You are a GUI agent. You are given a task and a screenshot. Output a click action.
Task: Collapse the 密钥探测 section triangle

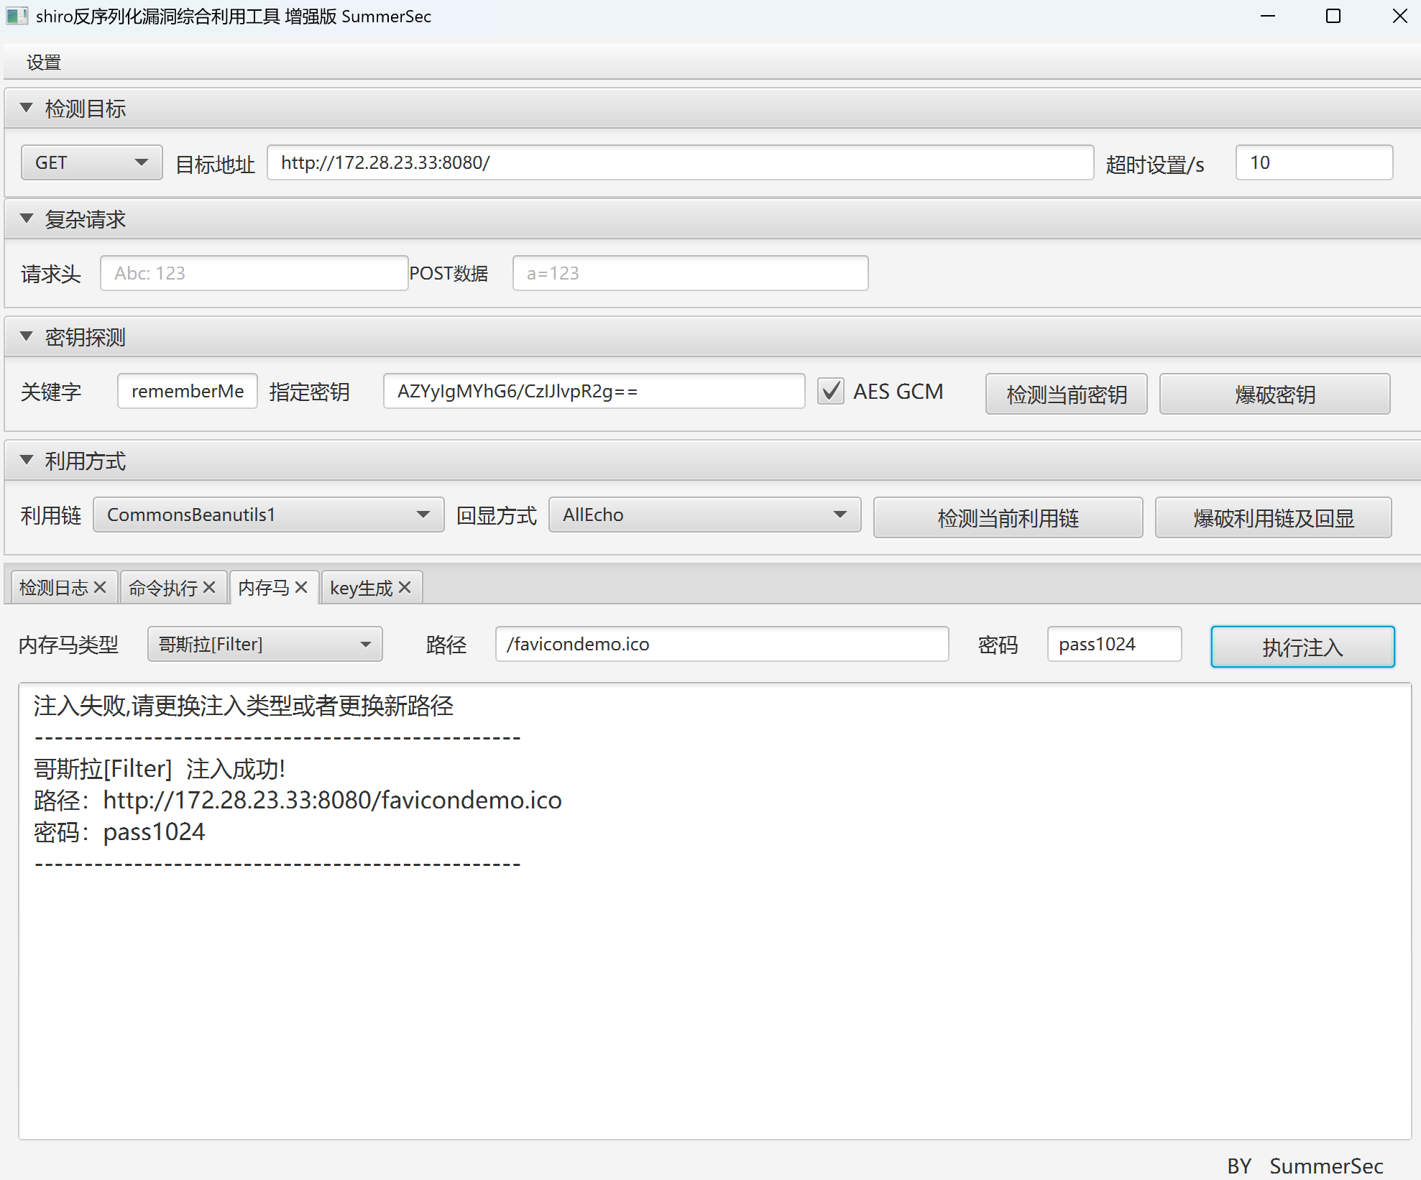tap(27, 336)
